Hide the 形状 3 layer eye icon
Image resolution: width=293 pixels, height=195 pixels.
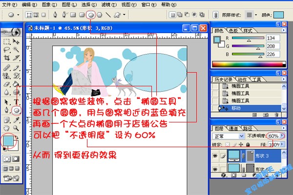pyautogui.click(x=215, y=156)
